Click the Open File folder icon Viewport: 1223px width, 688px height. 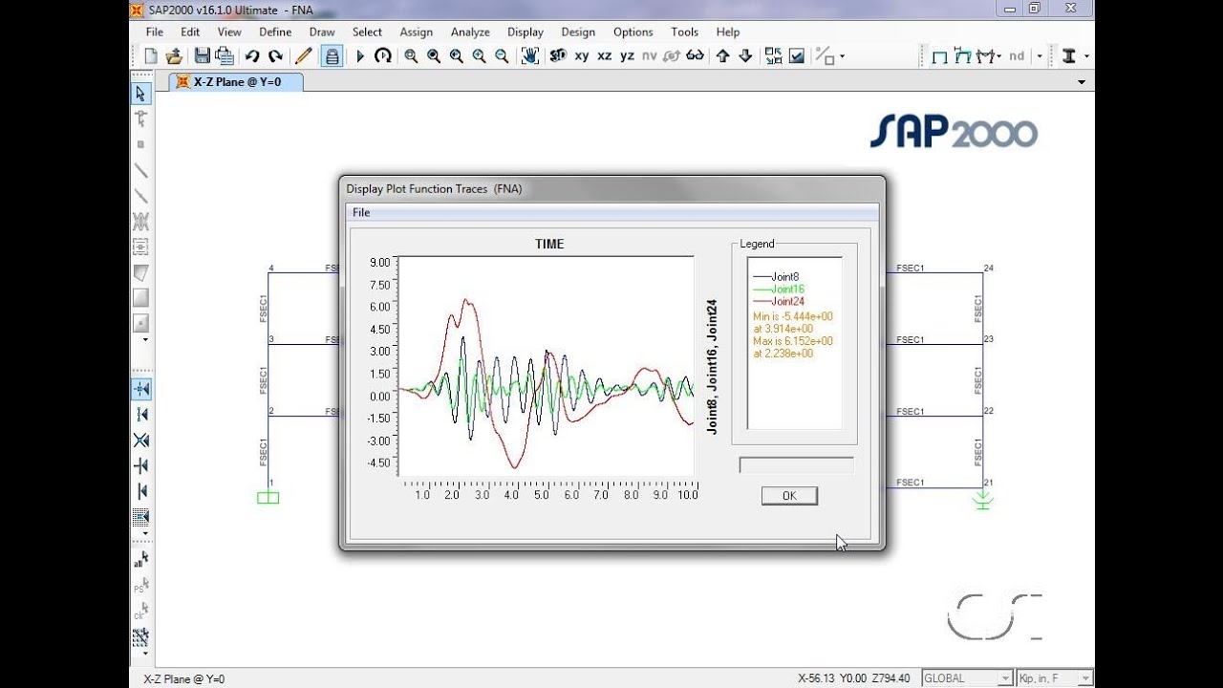174,56
